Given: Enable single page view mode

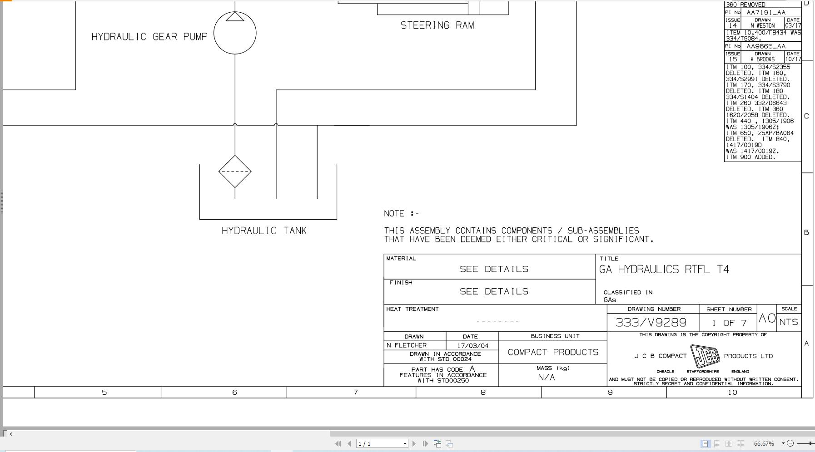Looking at the screenshot, I should click(705, 443).
